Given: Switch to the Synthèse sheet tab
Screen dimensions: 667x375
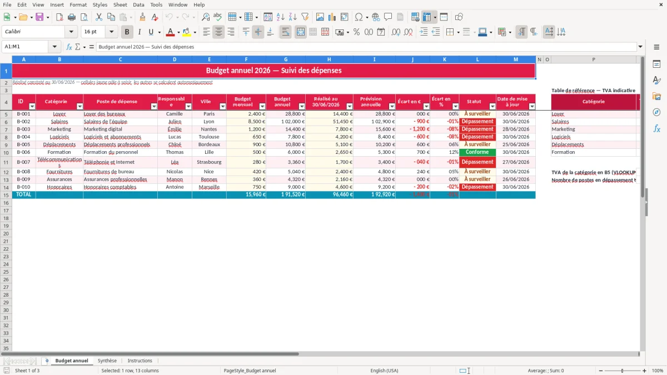Looking at the screenshot, I should tap(107, 361).
